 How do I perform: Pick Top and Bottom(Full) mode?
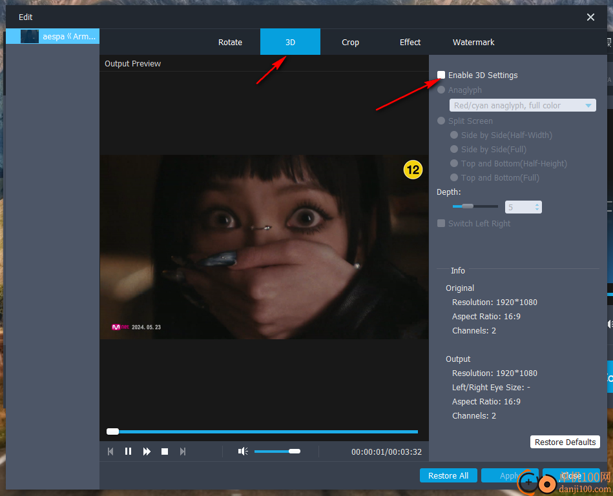[454, 177]
